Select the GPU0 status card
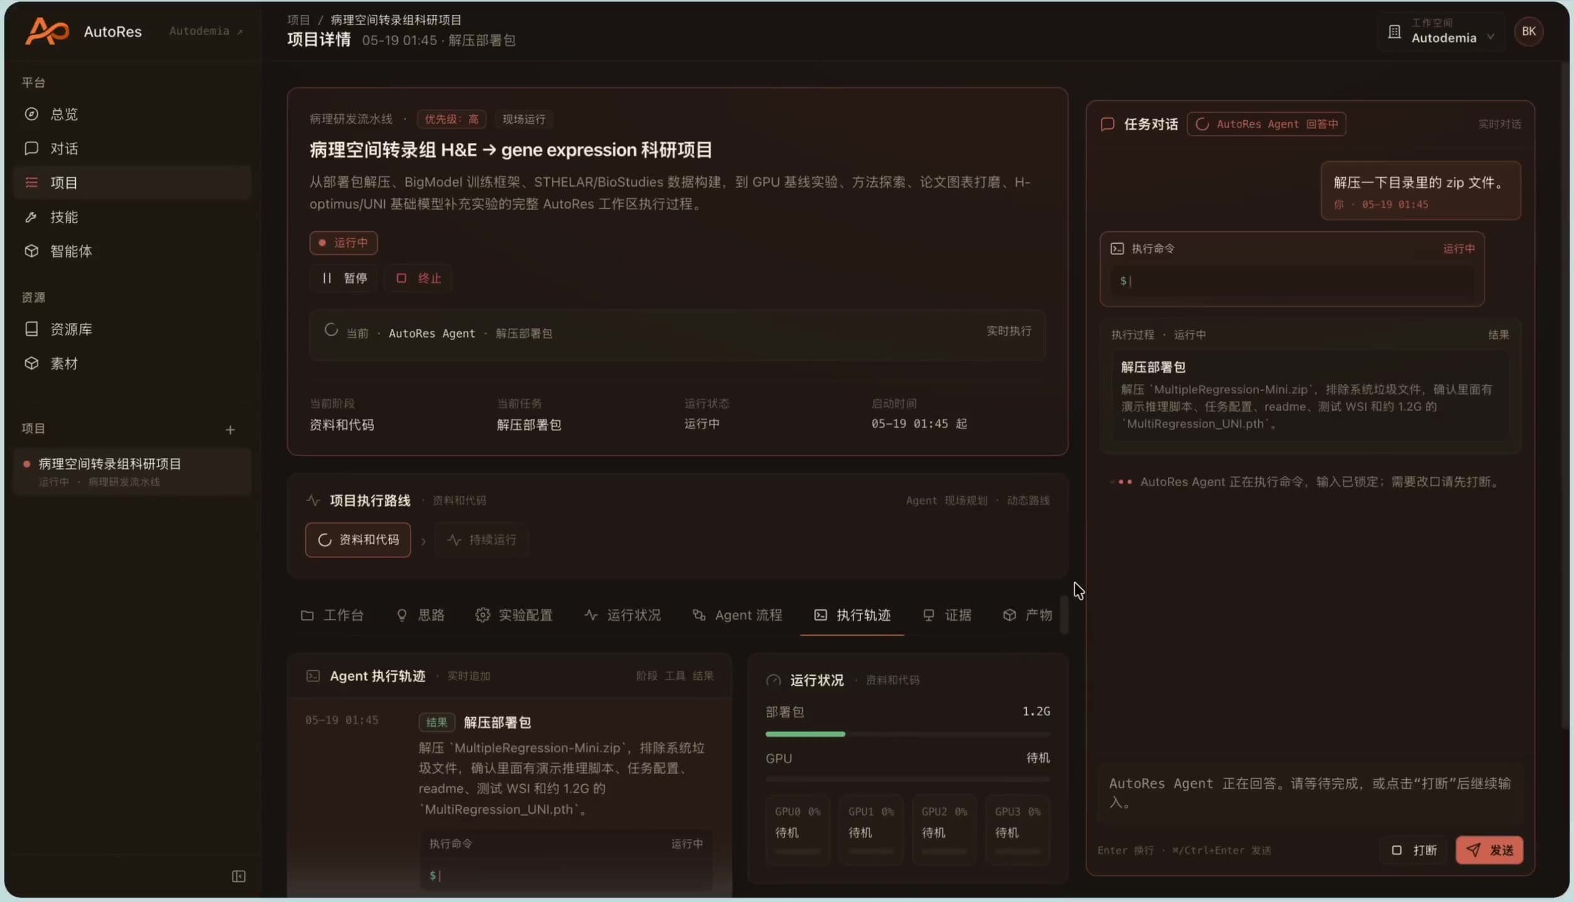 click(797, 829)
